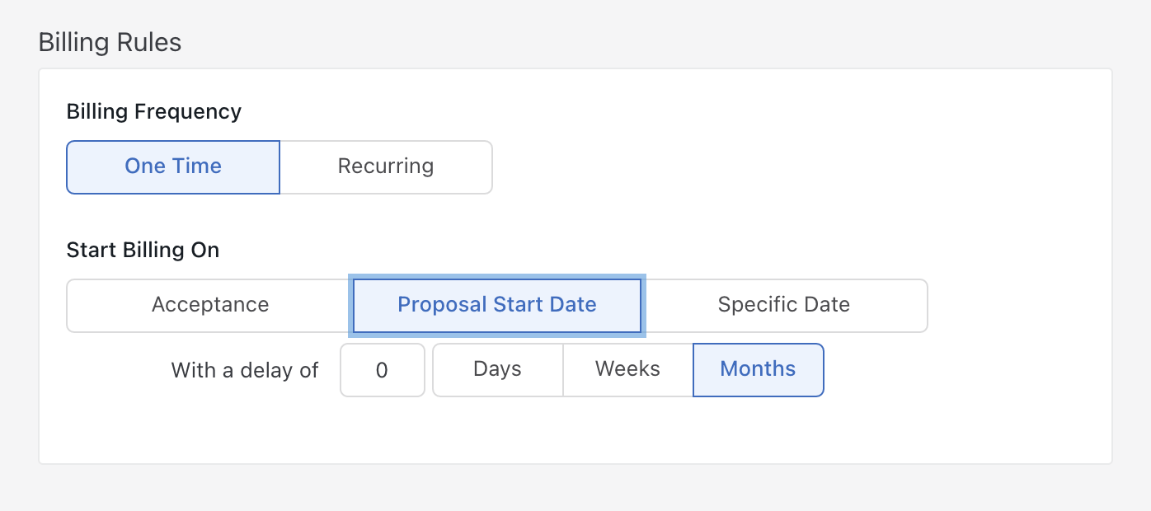
Task: Choose Acceptance as billing start
Action: [x=210, y=305]
